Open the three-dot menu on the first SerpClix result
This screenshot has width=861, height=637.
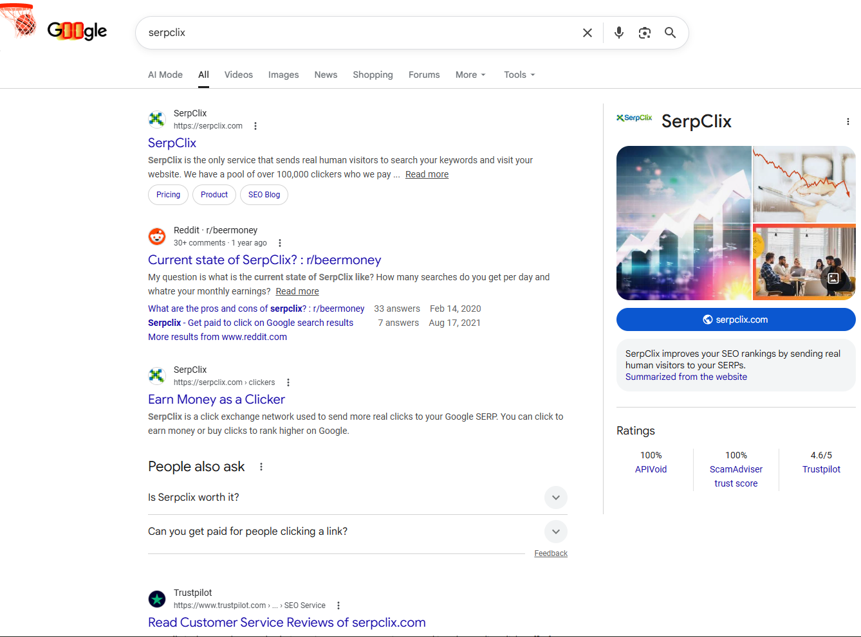[x=255, y=126]
